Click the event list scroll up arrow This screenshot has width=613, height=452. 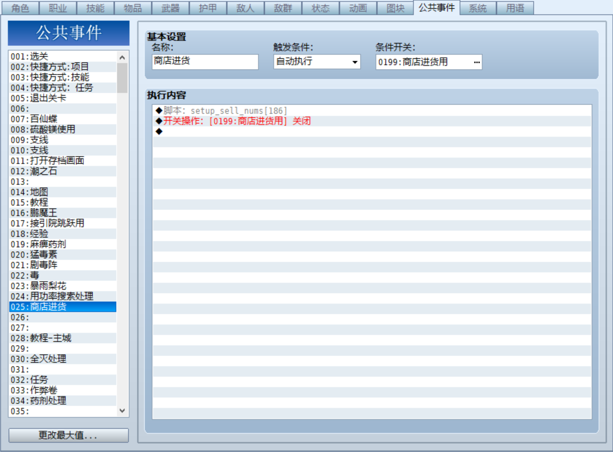[122, 57]
